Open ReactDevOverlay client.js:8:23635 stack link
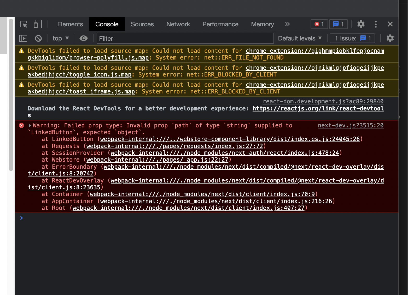 click(206, 184)
